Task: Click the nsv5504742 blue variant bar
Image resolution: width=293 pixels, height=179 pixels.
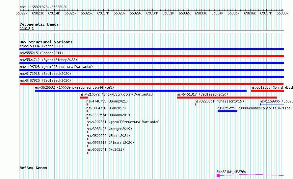Action: click(x=151, y=63)
